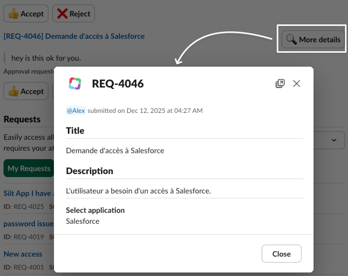The width and height of the screenshot is (348, 276).
Task: Click the "hey is this ok for you." message
Action: click(x=46, y=58)
